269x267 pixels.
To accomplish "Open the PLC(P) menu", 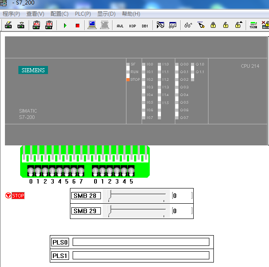I will 83,14.
